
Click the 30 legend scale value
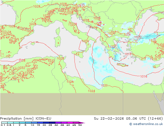pos(56,125)
